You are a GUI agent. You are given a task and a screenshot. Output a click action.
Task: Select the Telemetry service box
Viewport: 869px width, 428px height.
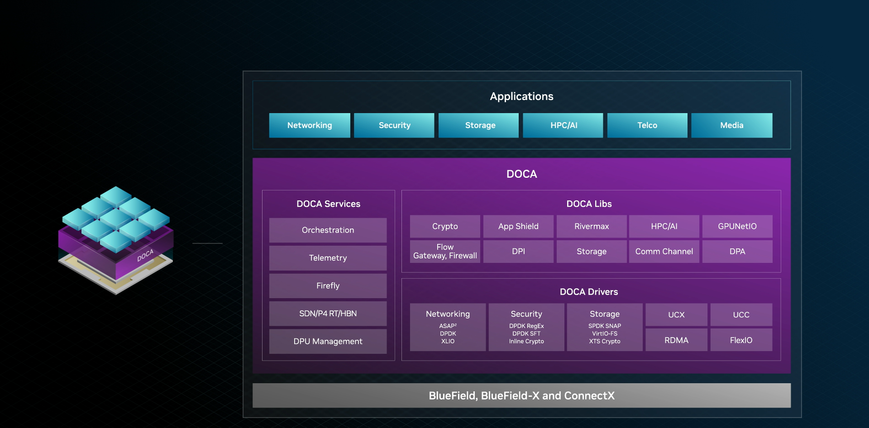coord(328,258)
